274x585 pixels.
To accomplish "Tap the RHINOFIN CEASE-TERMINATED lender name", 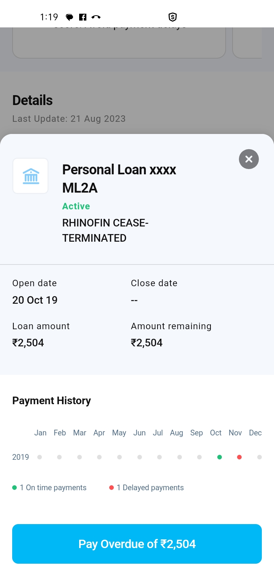I will point(105,230).
